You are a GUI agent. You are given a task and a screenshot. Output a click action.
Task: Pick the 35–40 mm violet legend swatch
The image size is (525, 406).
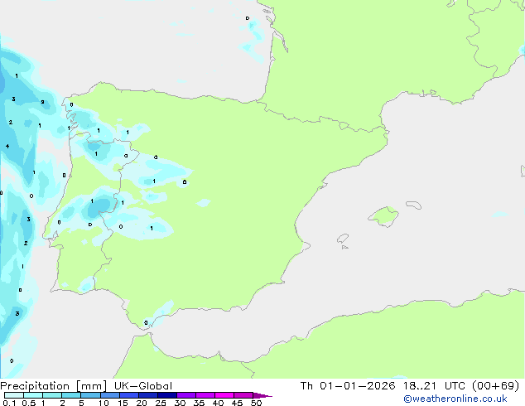click(x=205, y=395)
